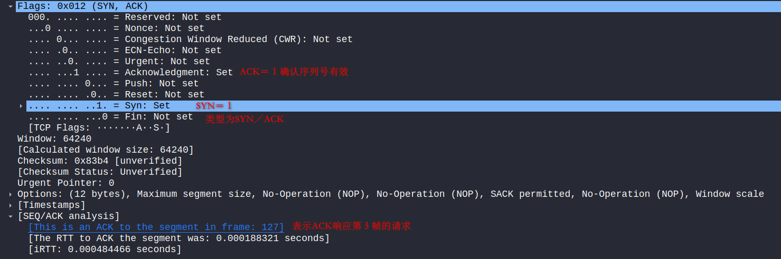781x259 pixels.
Task: Expand the [Timestamps] section
Action: 11,205
